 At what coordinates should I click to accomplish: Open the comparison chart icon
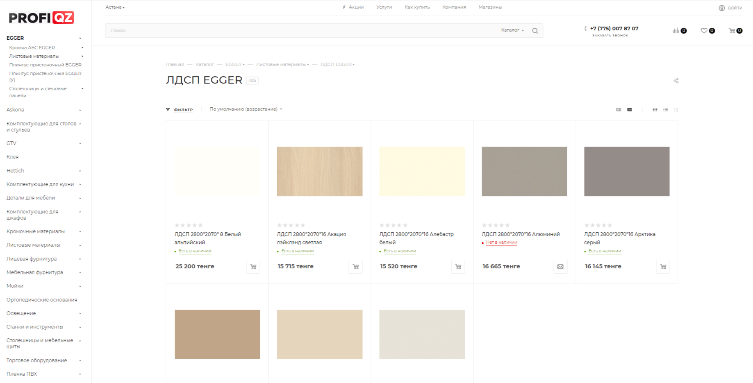(x=676, y=31)
